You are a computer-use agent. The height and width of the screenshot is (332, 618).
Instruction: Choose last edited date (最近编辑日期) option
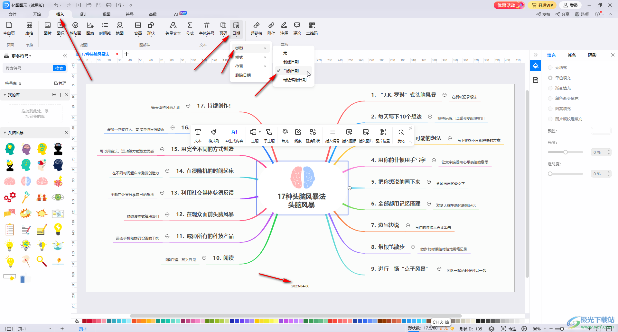pyautogui.click(x=294, y=80)
